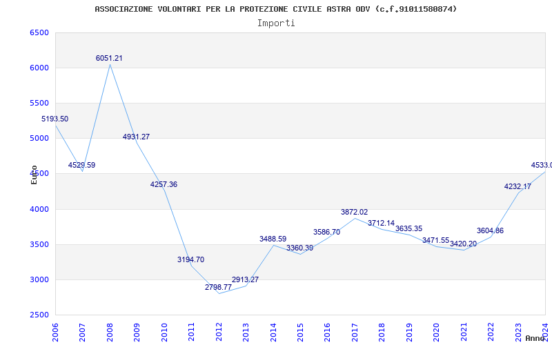Click the 2006 x-axis year label
Viewport: 552px width, 345px height.
pos(55,332)
